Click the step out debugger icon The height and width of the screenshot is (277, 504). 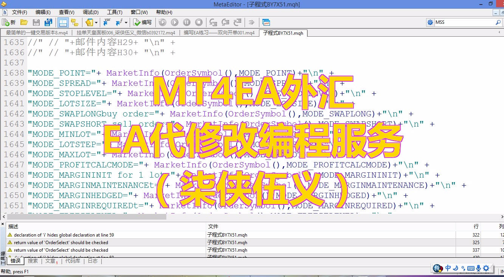[237, 22]
